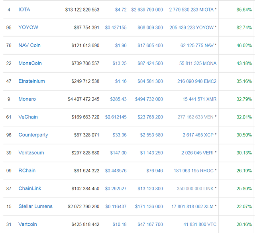The image size is (255, 233).
Task: Click supply 2 026 045 VERI
Action: 198,153
